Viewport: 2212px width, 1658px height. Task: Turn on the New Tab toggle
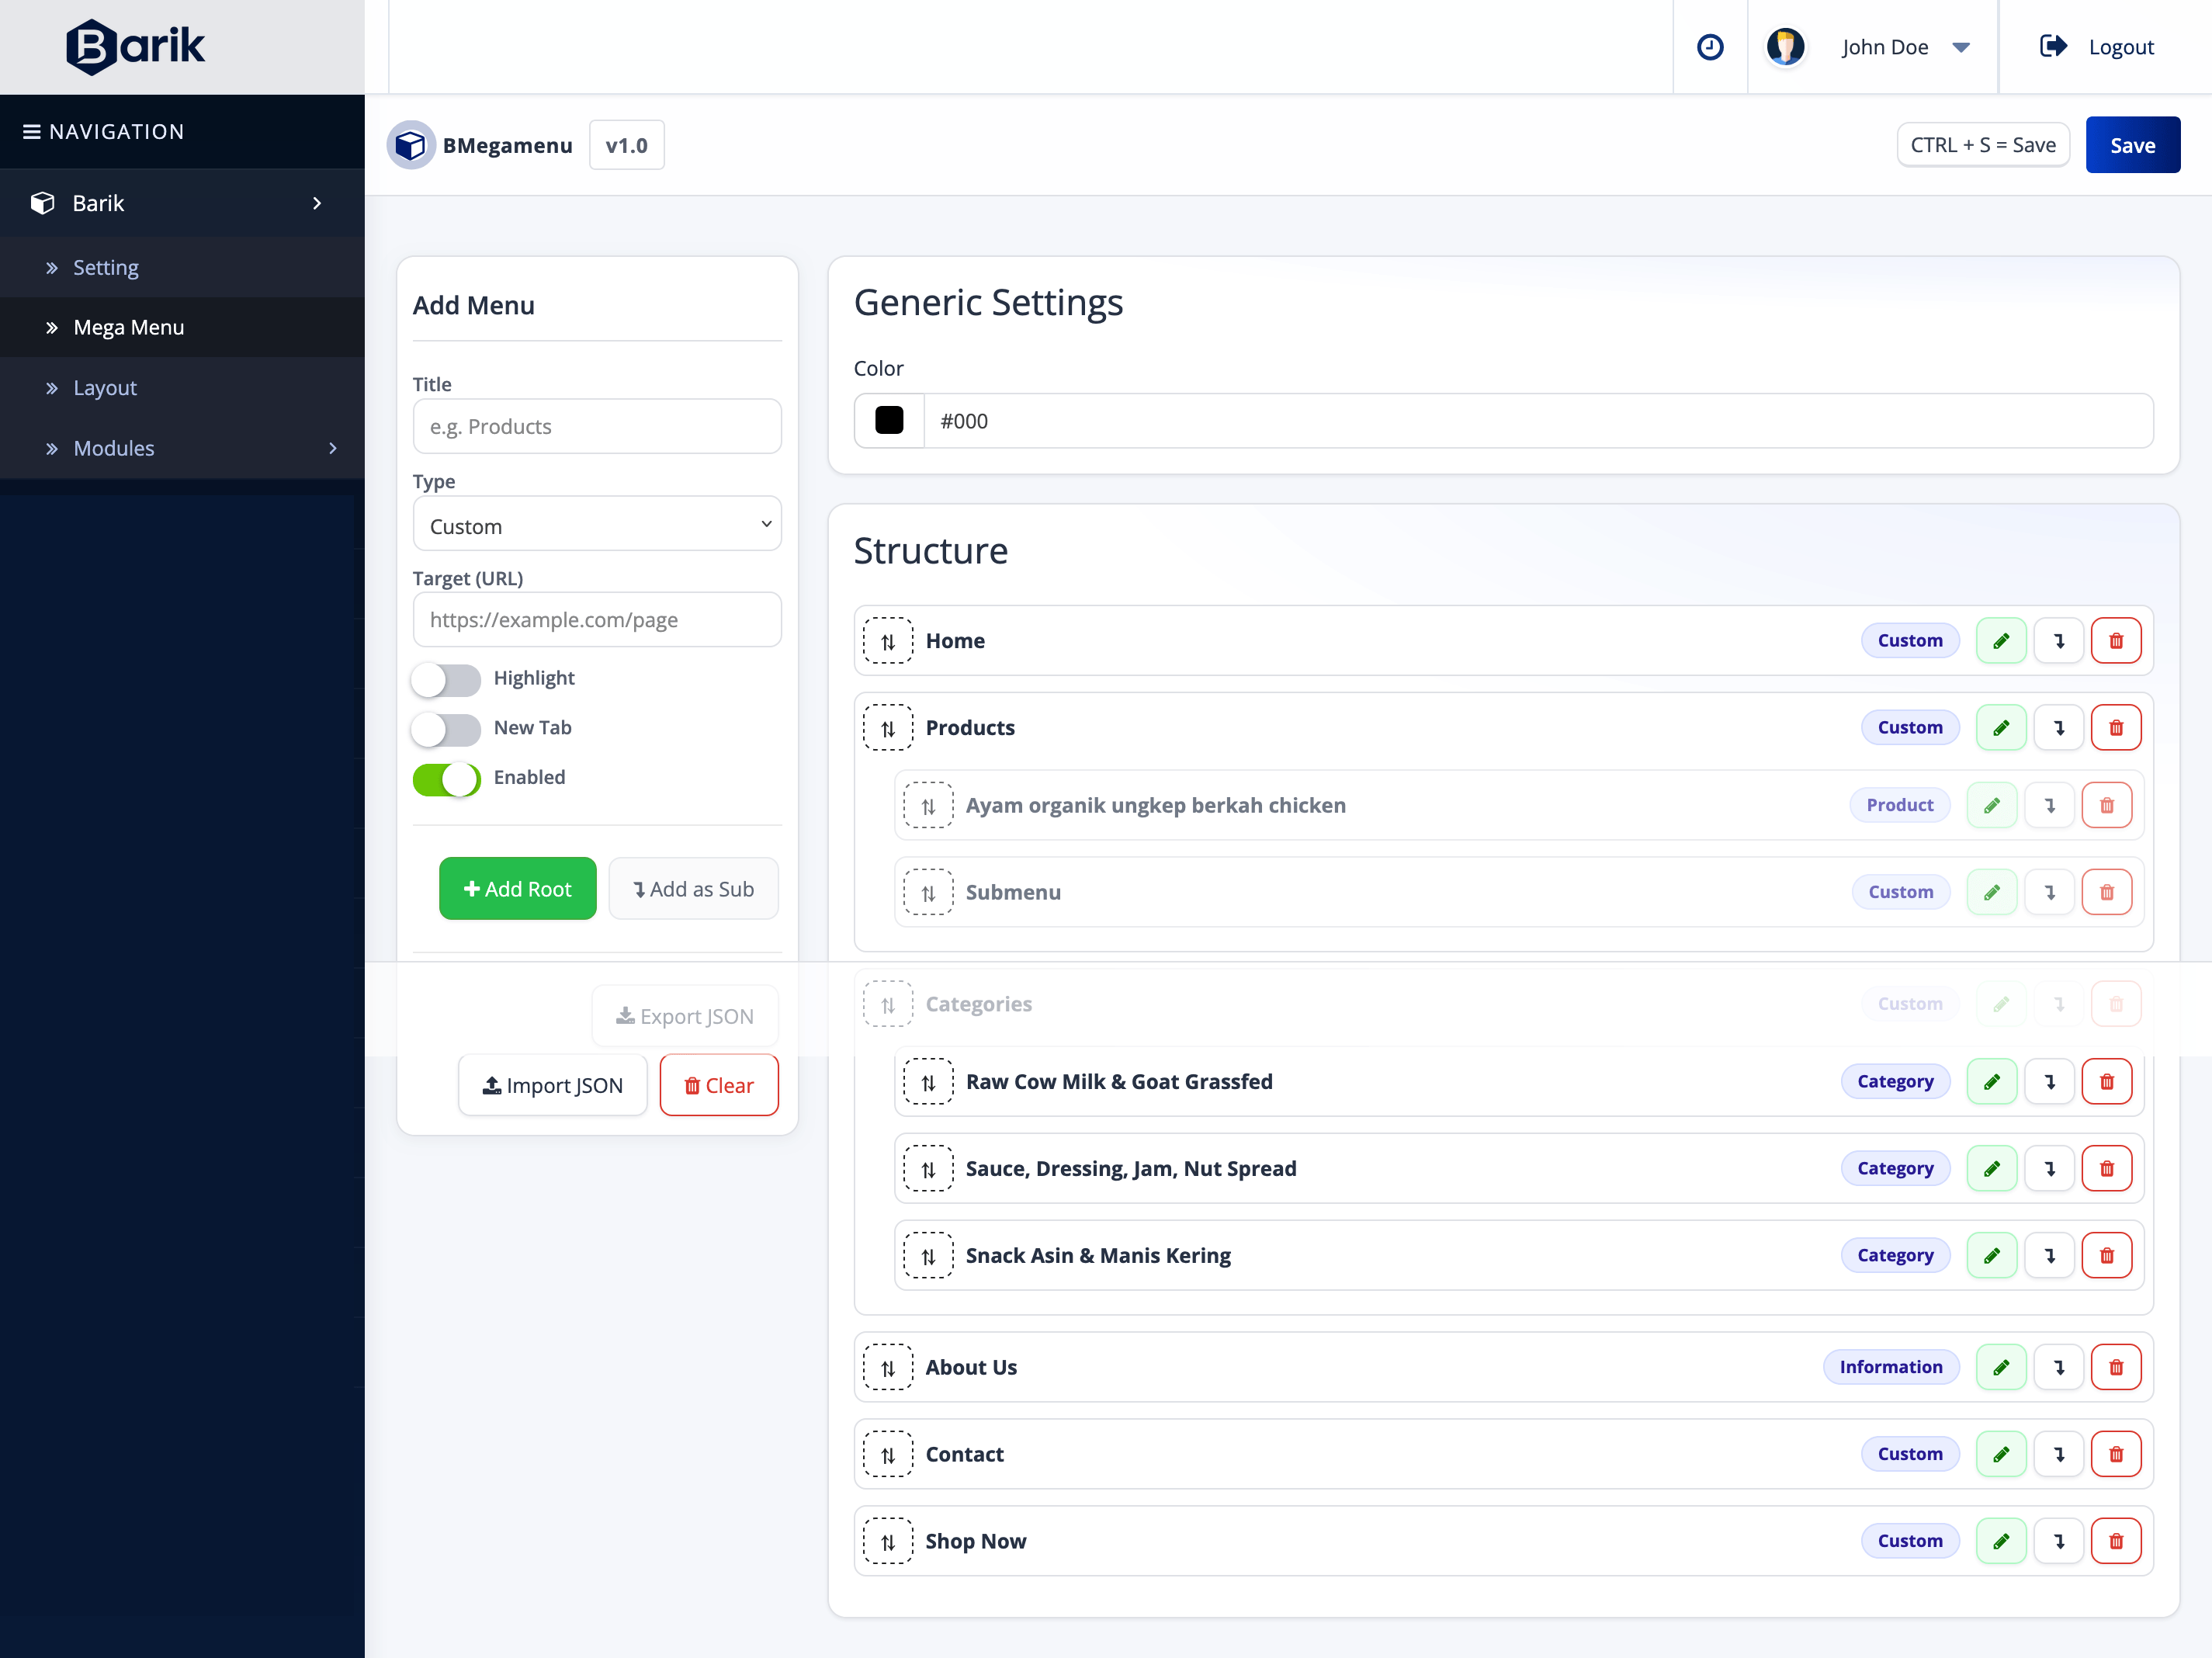pos(446,729)
